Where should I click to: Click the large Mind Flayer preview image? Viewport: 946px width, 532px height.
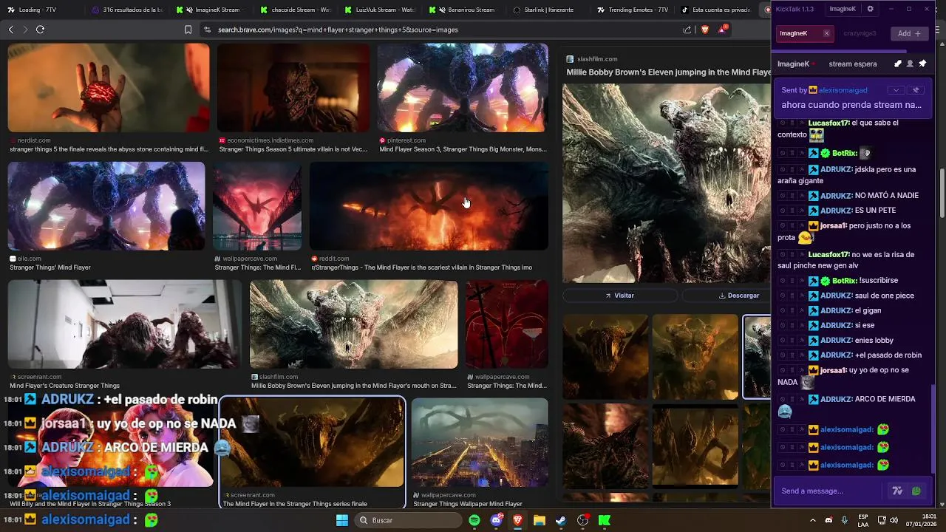point(666,183)
